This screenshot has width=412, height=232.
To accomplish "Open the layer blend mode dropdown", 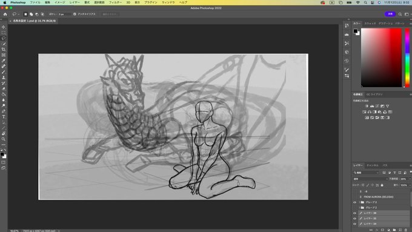I will click(x=370, y=179).
